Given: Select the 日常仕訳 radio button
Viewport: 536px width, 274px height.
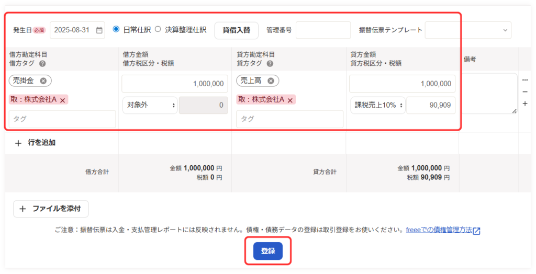Looking at the screenshot, I should coord(116,29).
